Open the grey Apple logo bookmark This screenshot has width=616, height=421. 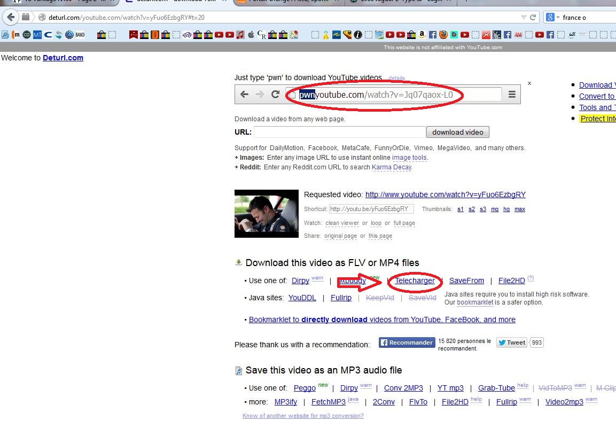pos(251,35)
